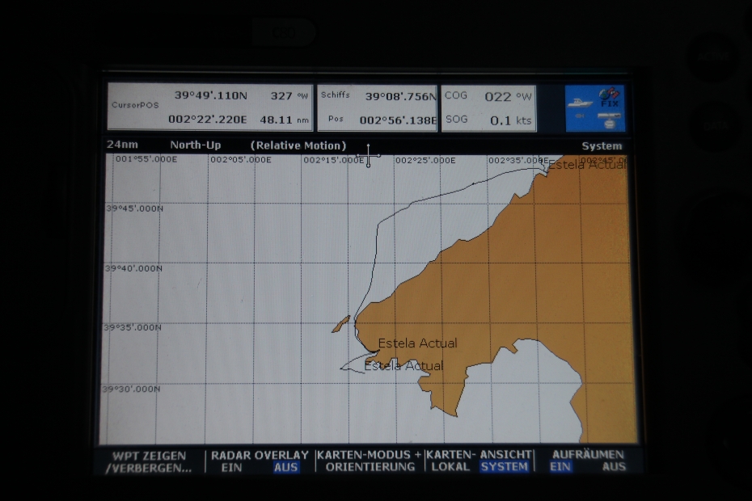Select the Estela Actual label at top right of chart

[x=587, y=165]
